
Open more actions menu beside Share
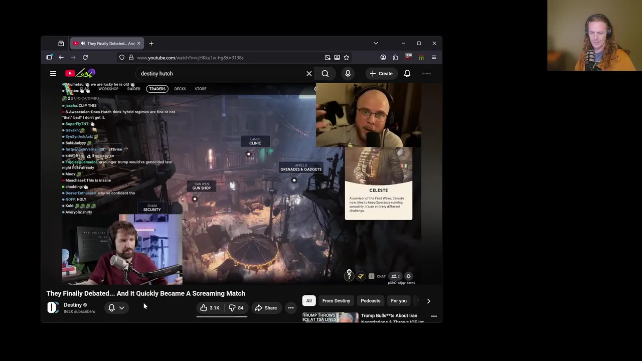click(x=290, y=308)
